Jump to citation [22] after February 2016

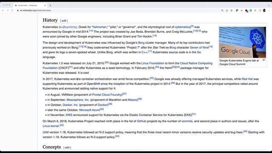[x=157, y=67]
